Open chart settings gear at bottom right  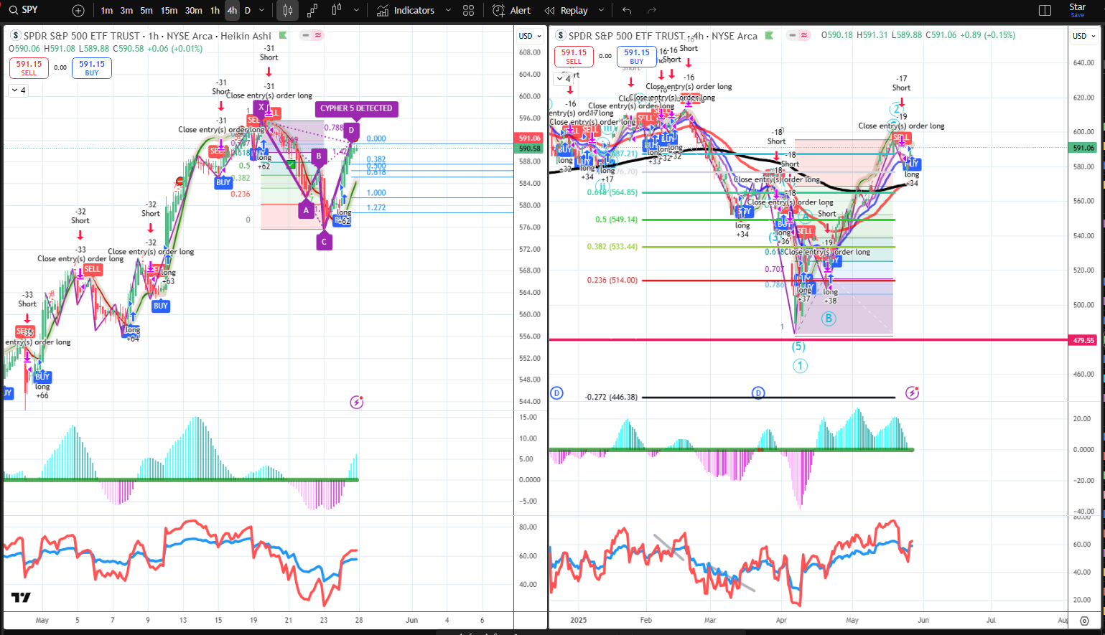[x=1084, y=620]
